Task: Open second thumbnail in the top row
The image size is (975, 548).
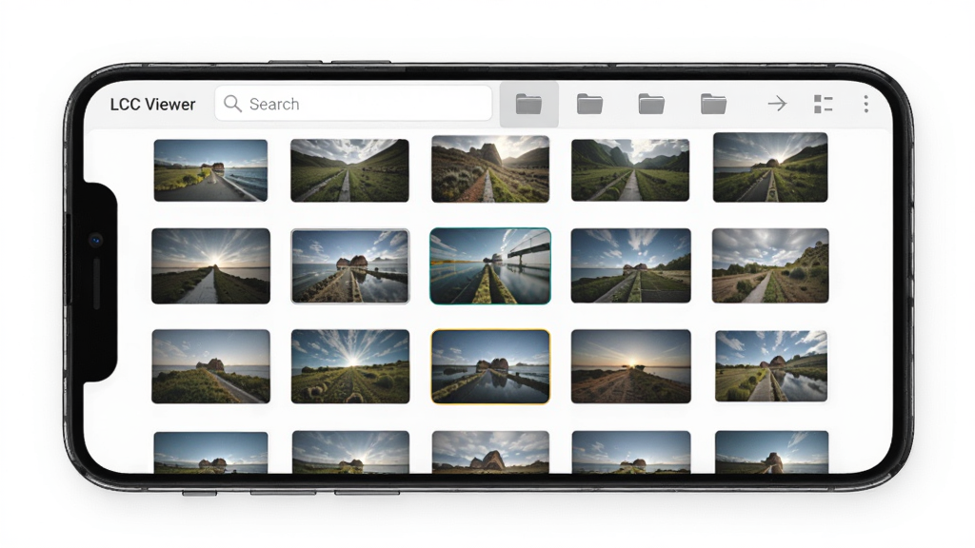Action: (350, 170)
